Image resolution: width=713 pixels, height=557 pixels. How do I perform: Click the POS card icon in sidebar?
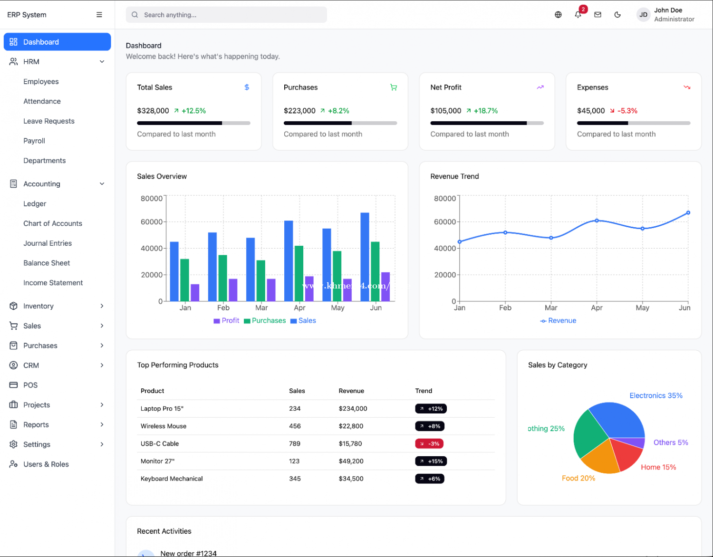point(13,385)
